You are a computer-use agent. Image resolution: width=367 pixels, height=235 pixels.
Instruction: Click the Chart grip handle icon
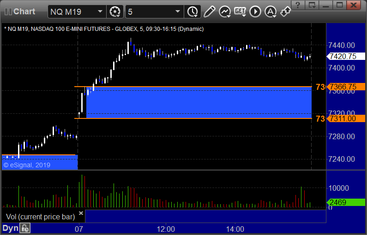point(8,12)
